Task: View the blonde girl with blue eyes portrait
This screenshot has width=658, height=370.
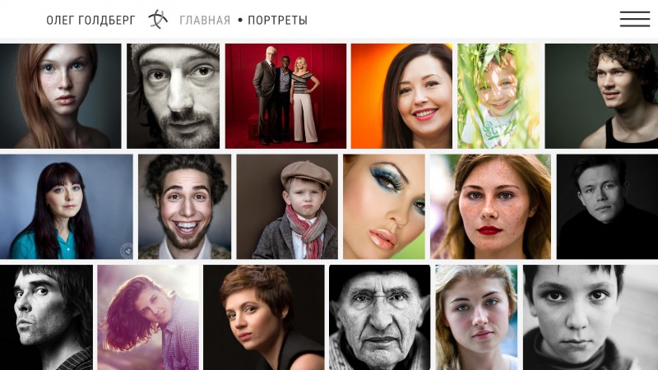Action: pos(477,317)
